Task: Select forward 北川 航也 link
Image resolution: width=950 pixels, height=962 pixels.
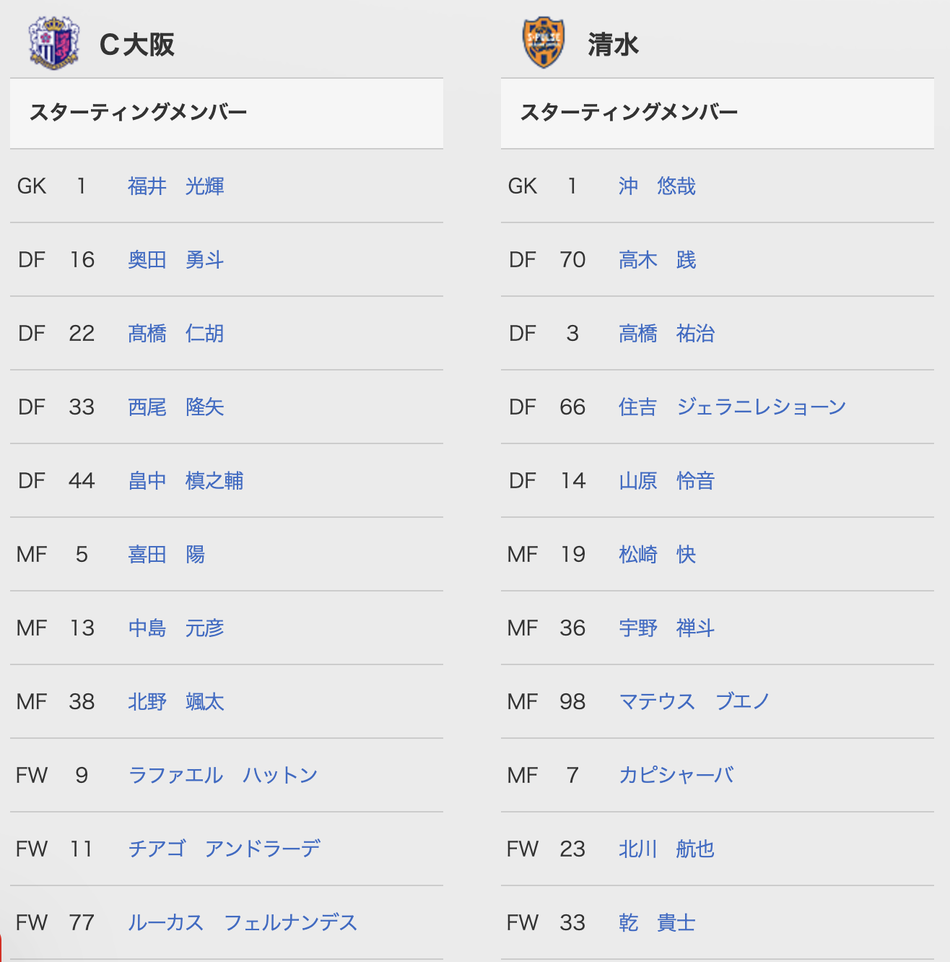Action: pos(667,849)
